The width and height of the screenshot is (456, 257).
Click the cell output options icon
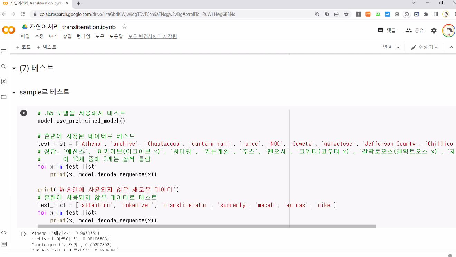(x=24, y=234)
